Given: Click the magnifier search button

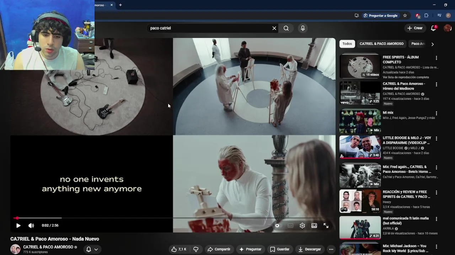Looking at the screenshot, I should (286, 28).
